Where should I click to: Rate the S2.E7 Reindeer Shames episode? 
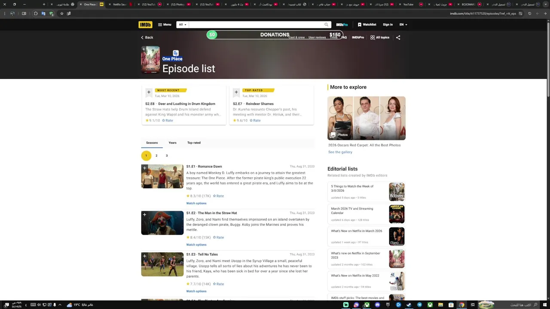(255, 121)
